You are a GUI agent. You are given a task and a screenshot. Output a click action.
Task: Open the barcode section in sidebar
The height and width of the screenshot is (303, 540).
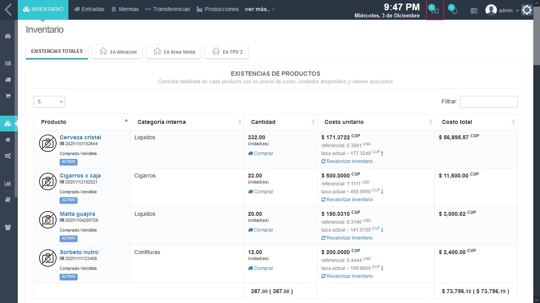coord(8,63)
